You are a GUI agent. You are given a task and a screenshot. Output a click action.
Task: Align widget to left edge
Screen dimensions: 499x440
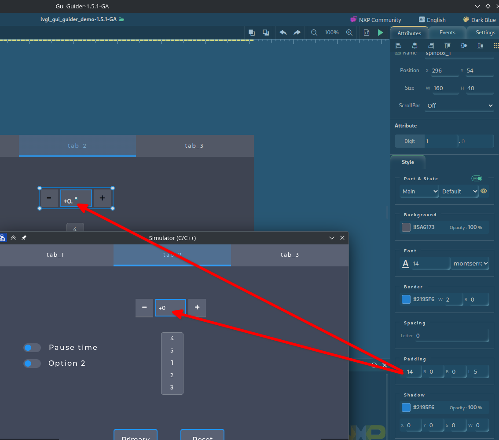click(398, 46)
